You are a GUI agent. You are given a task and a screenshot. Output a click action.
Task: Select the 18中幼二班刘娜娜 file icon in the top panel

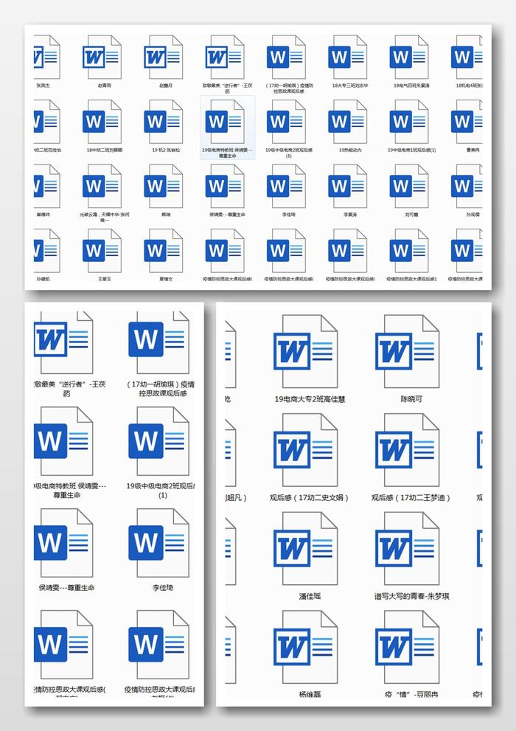point(102,122)
